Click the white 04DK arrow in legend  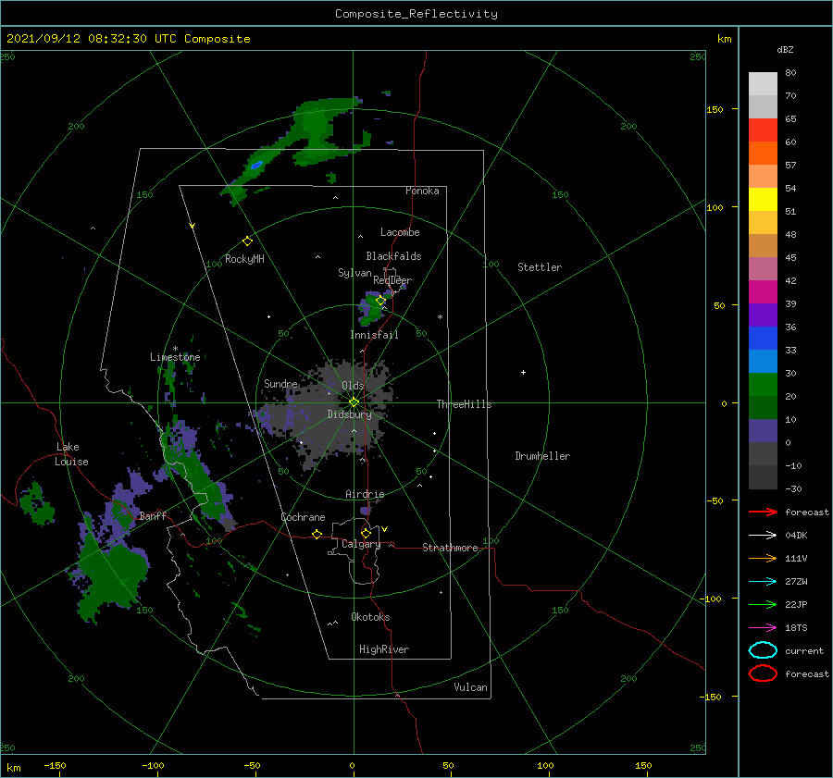pos(763,536)
